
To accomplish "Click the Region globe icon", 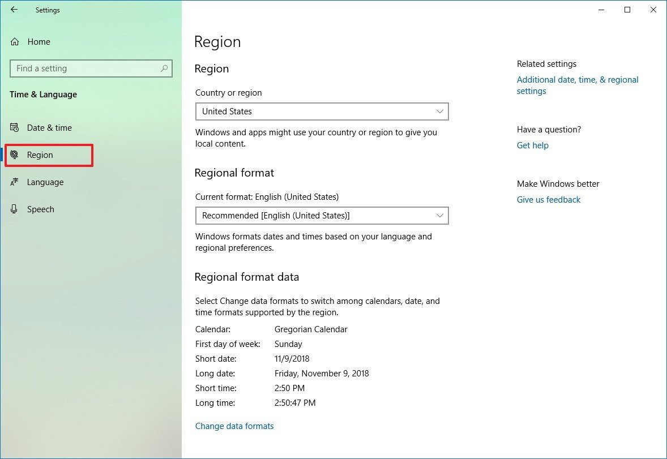I will (15, 155).
